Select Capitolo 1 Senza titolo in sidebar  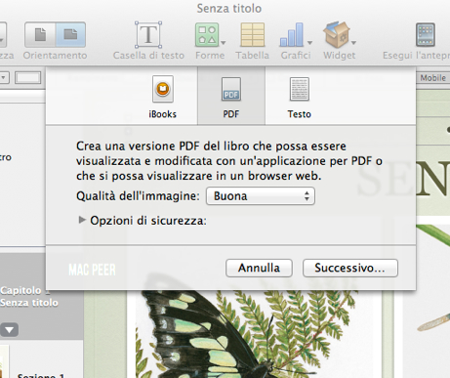click(29, 296)
